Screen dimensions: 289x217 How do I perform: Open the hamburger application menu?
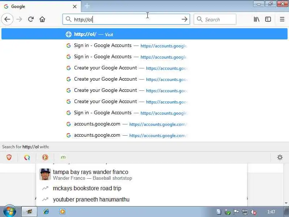click(282, 19)
